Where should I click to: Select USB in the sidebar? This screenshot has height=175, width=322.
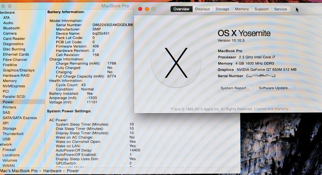pyautogui.click(x=6, y=139)
